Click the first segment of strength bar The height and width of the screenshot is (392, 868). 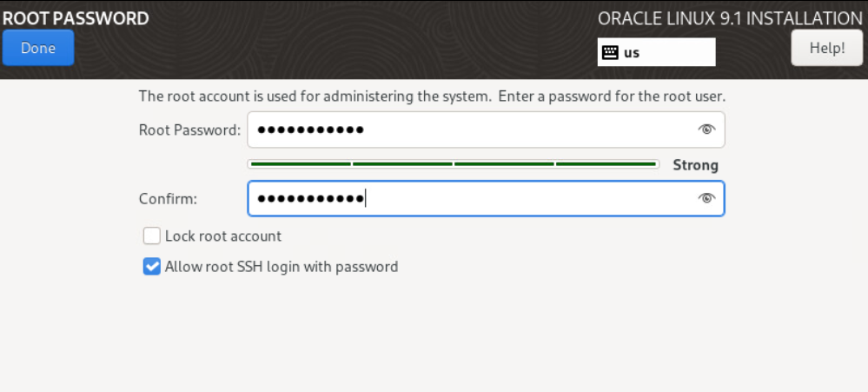(x=299, y=163)
